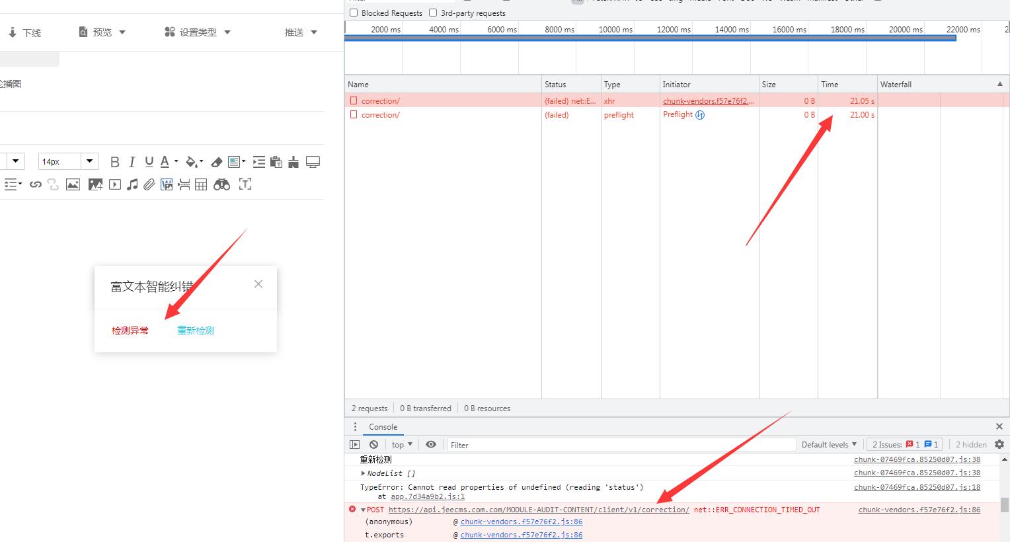Image resolution: width=1010 pixels, height=542 pixels.
Task: Expand the NodeList entry in console
Action: tap(363, 473)
